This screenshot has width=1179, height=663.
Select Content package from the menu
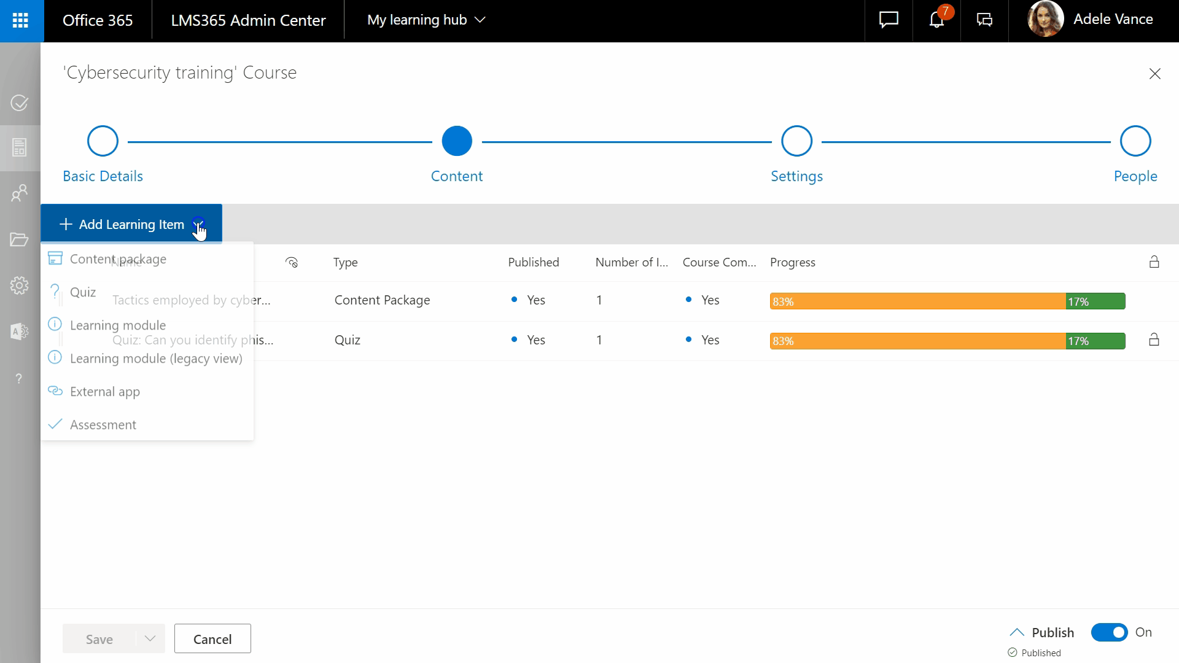[118, 259]
